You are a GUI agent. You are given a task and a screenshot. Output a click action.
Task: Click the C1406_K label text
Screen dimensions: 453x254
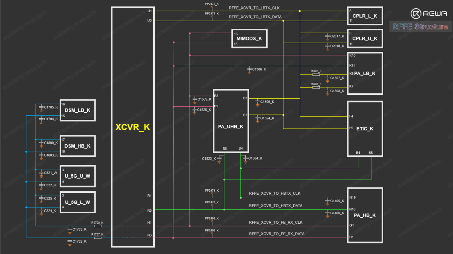337,214
